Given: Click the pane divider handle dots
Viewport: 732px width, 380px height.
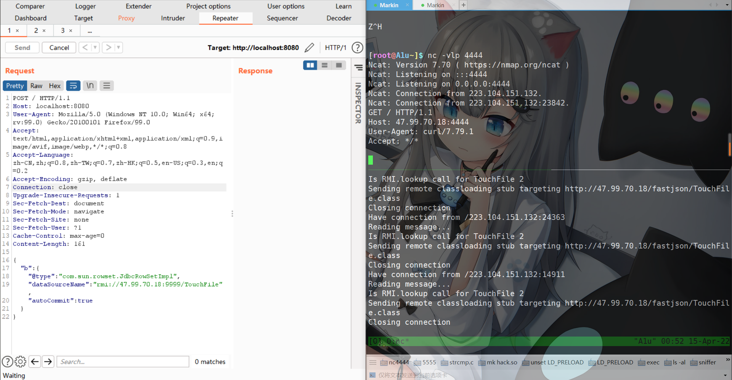Looking at the screenshot, I should click(232, 213).
